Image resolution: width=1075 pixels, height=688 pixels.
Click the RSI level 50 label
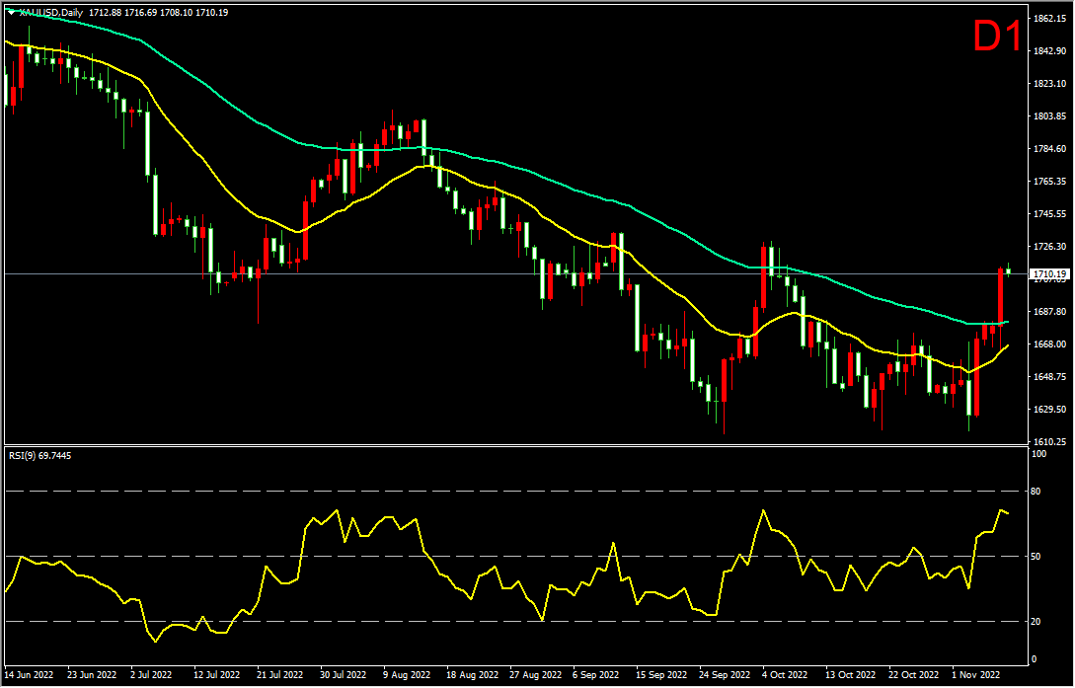point(1036,557)
